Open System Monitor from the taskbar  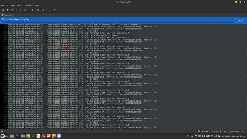[33, 136]
